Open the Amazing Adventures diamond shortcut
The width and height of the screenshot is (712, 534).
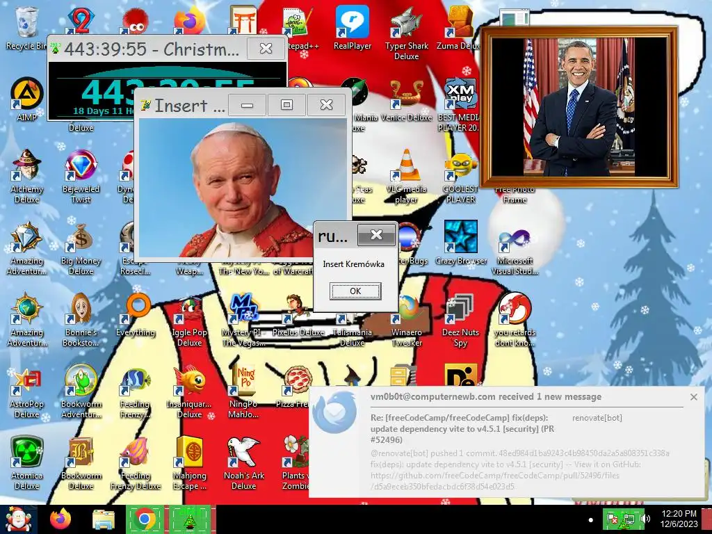(27, 249)
